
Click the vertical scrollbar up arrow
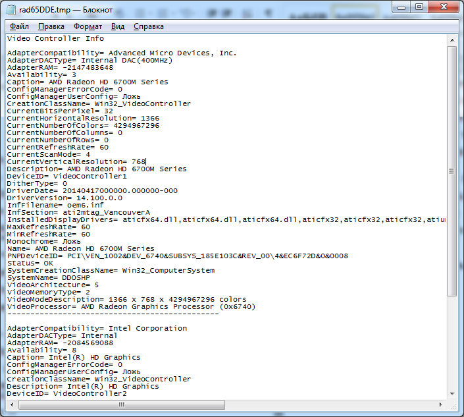(452, 40)
